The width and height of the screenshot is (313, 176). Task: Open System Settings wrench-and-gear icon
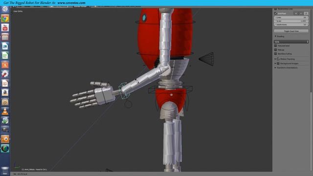click(x=5, y=74)
